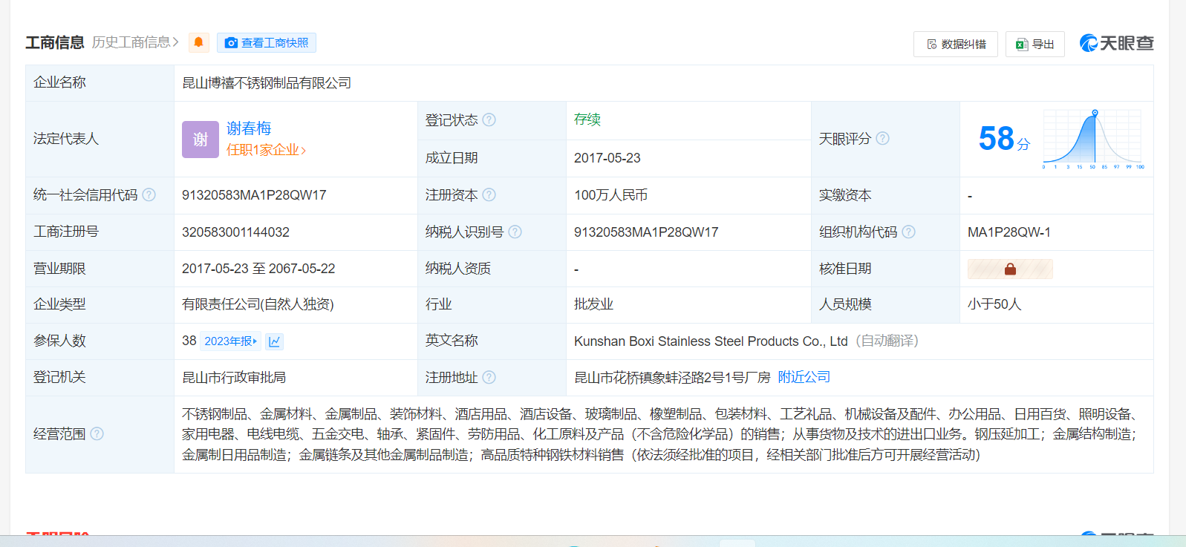The width and height of the screenshot is (1186, 547).
Task: Click help icon beside 天眼评分
Action: click(x=882, y=138)
